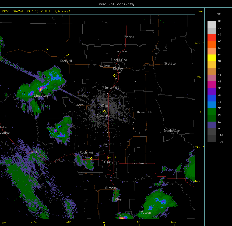Select the yellow 51-54 dBZ legend swatch
The width and height of the screenshot is (232, 226).
coord(212,58)
